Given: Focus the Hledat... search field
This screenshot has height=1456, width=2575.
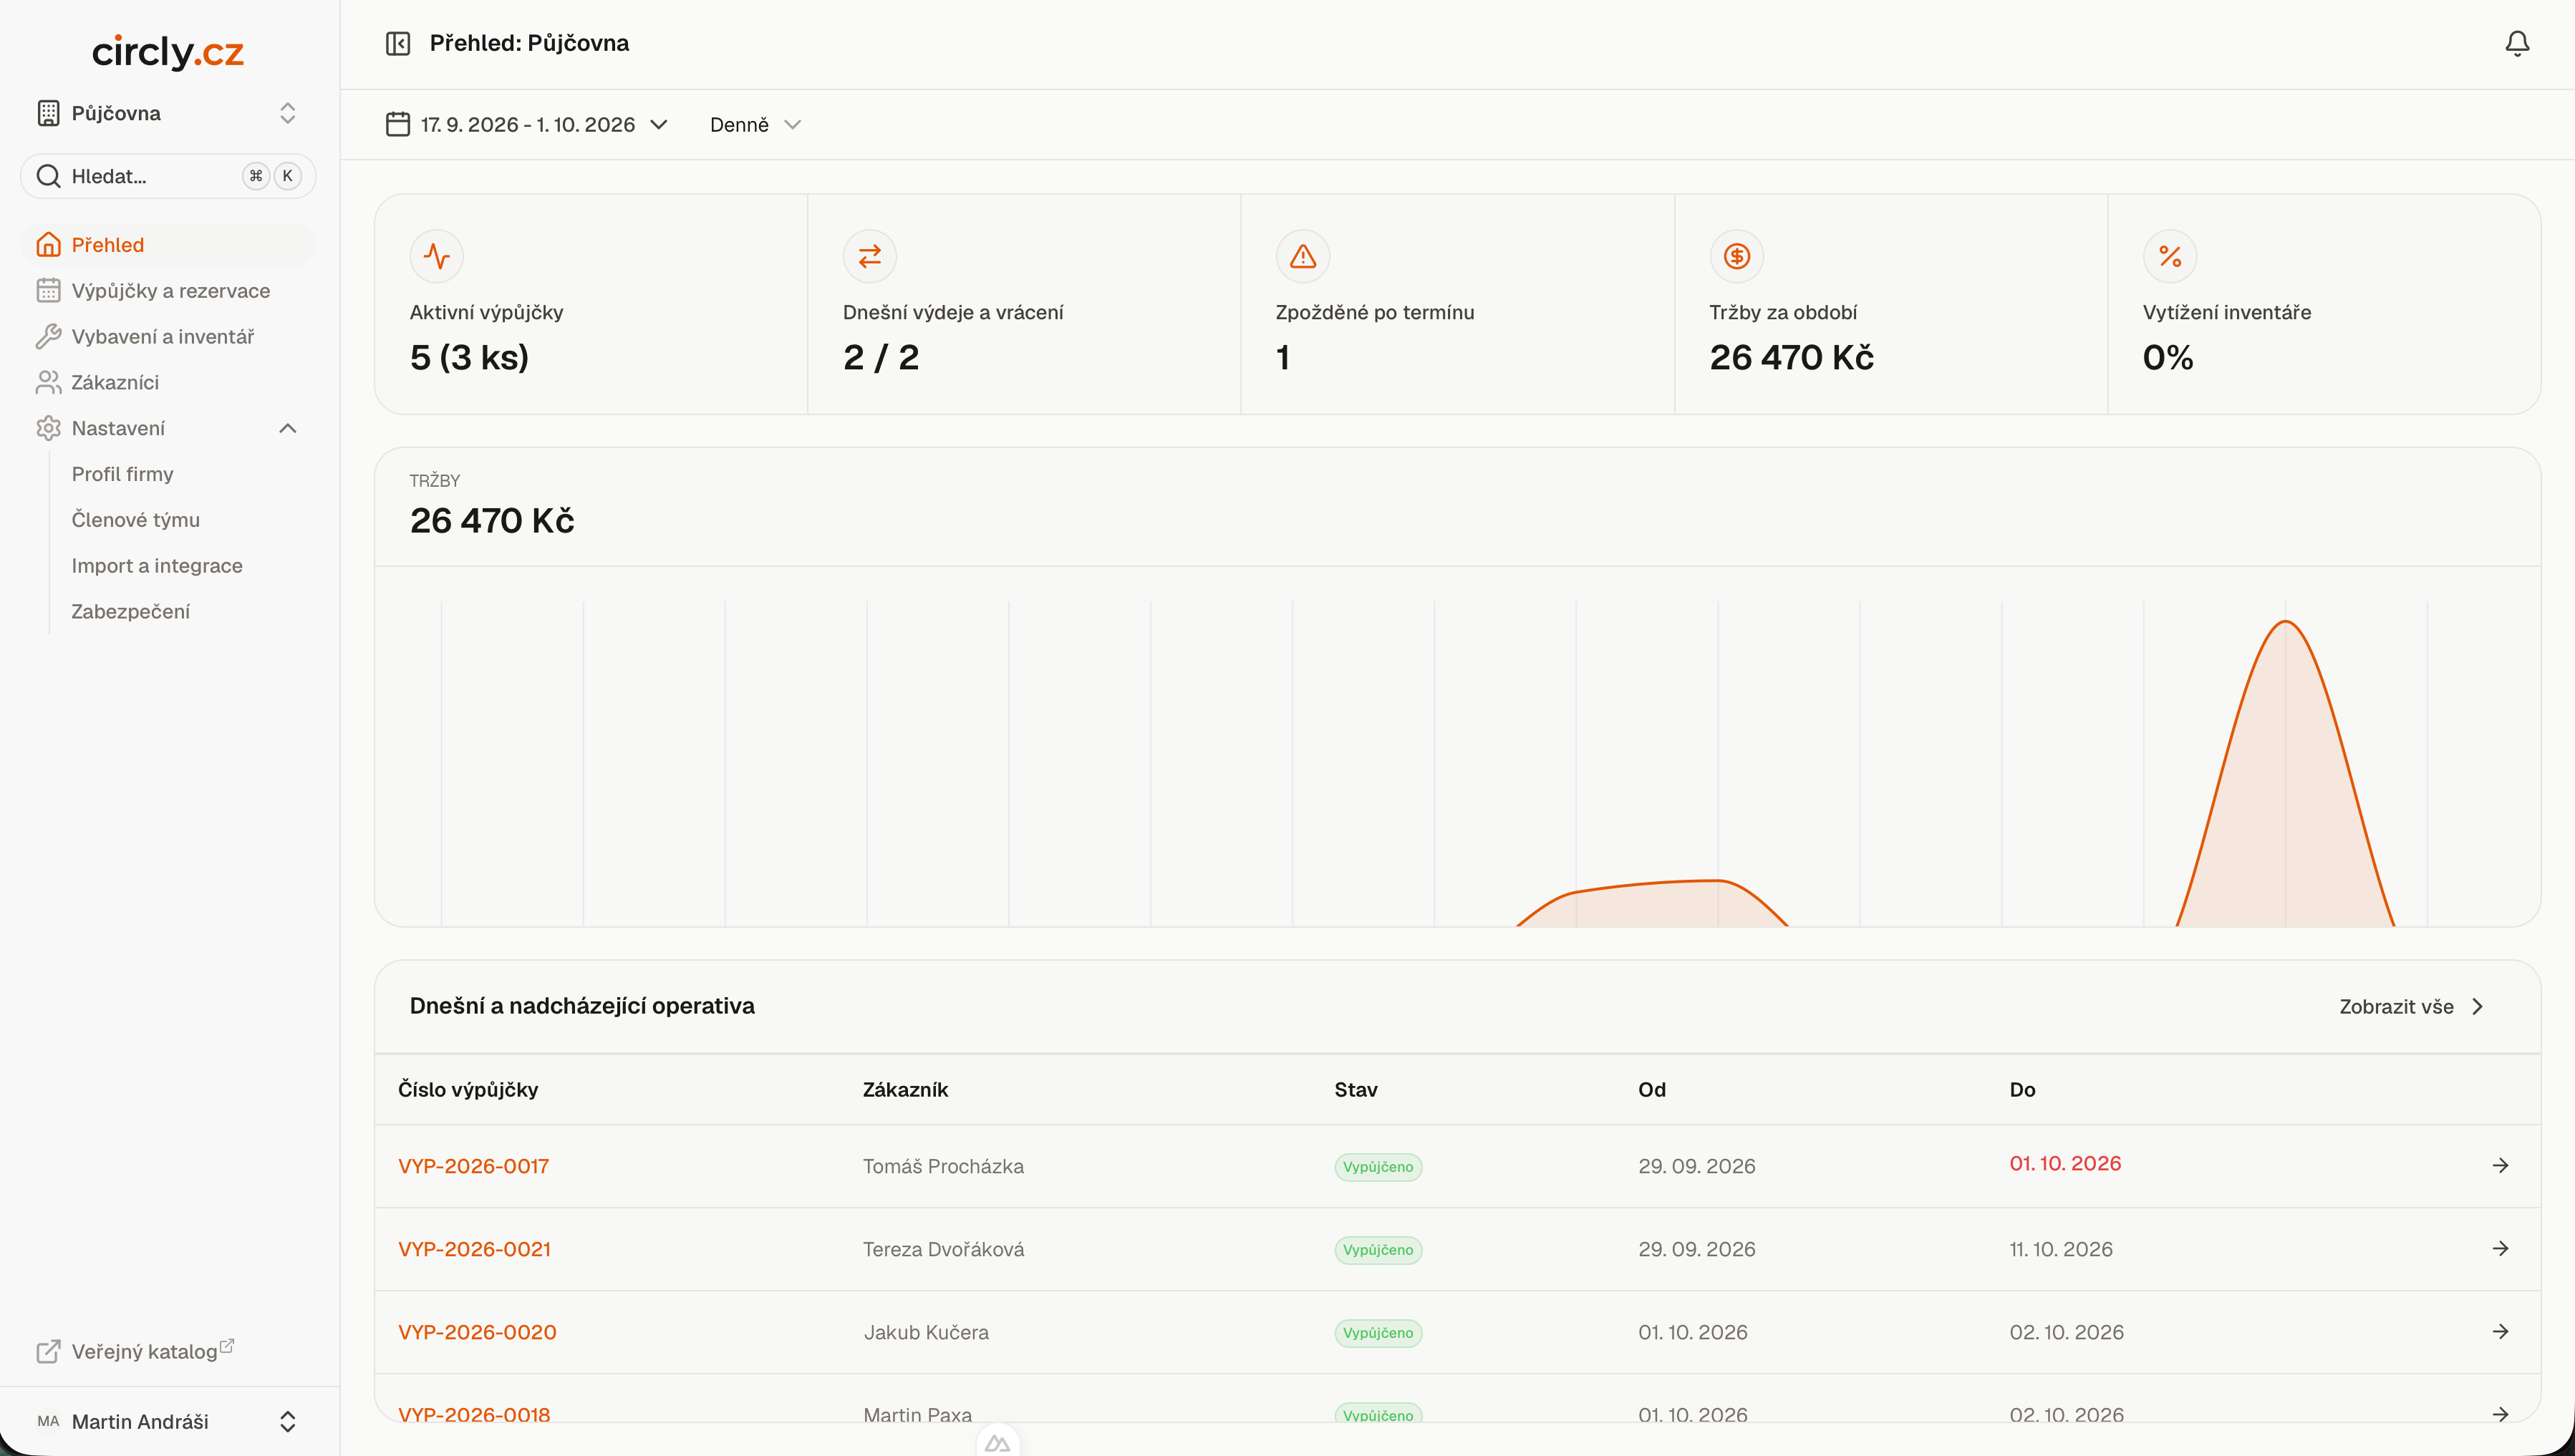Looking at the screenshot, I should pos(168,176).
